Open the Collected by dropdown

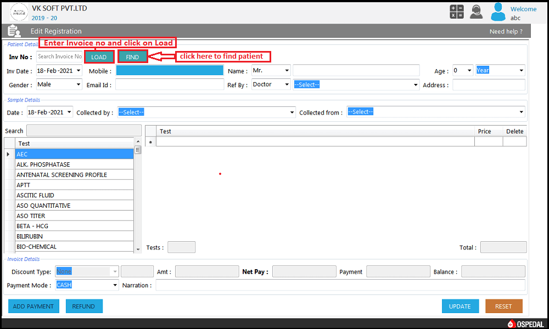pyautogui.click(x=292, y=112)
